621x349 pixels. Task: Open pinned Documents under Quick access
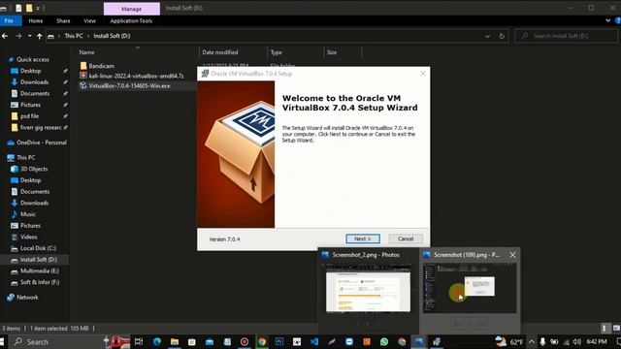pos(35,93)
